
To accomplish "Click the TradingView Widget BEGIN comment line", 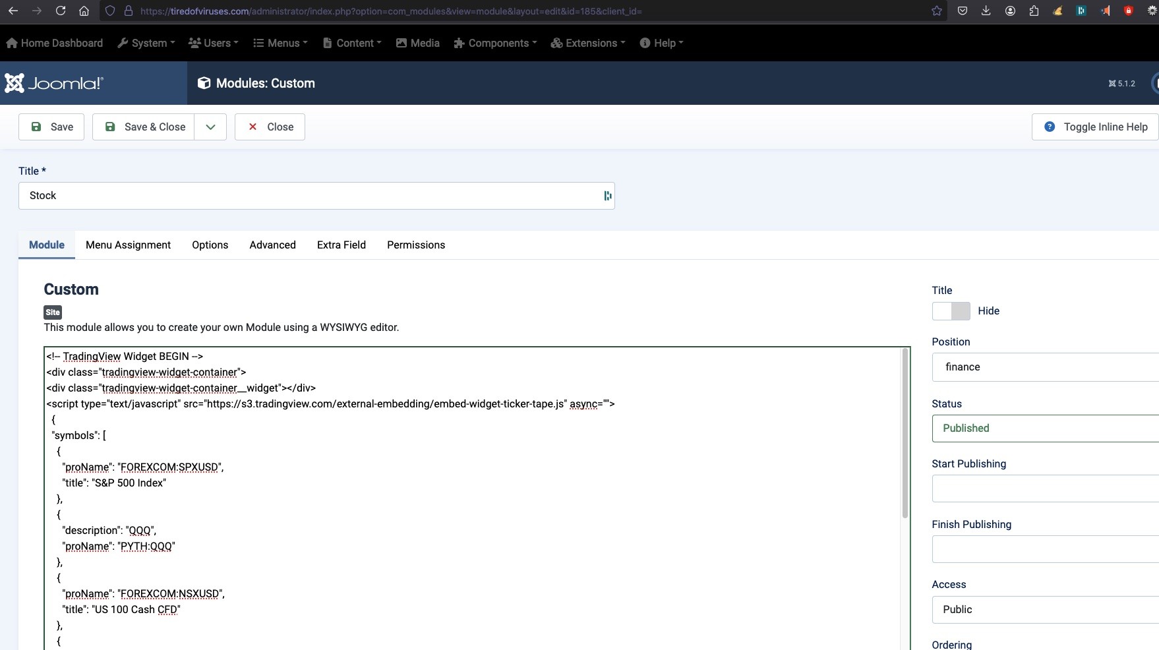I will click(125, 357).
